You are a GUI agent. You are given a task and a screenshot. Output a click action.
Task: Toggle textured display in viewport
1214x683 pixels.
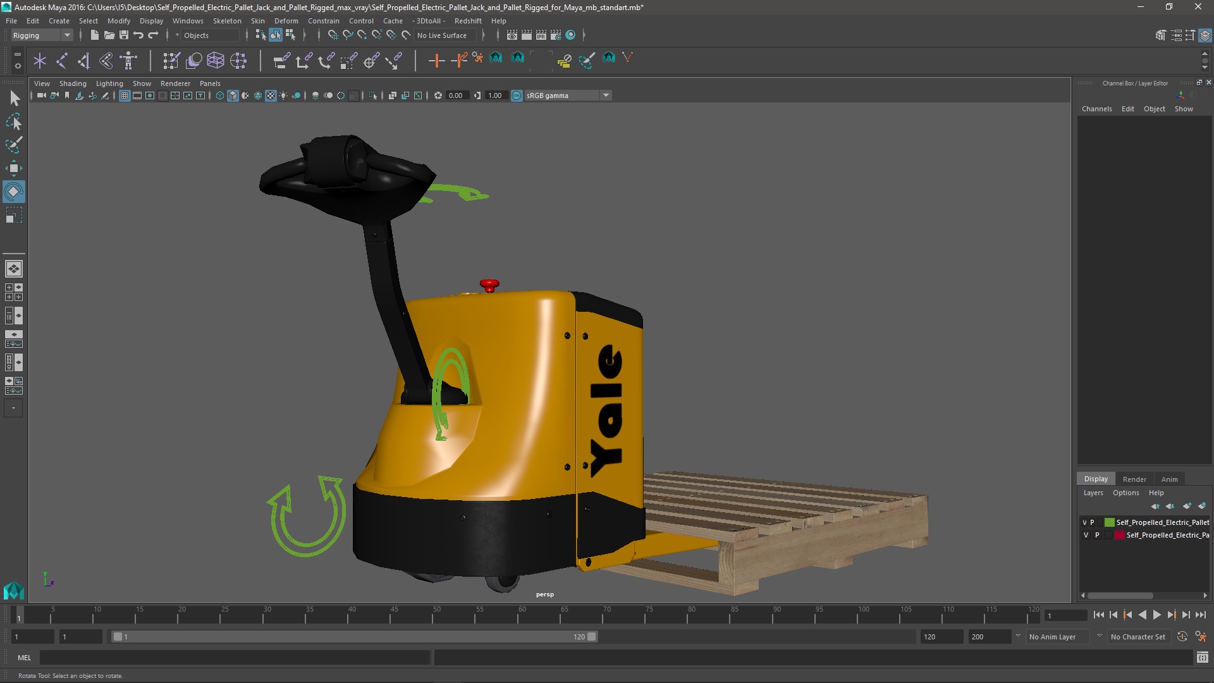[x=271, y=95]
